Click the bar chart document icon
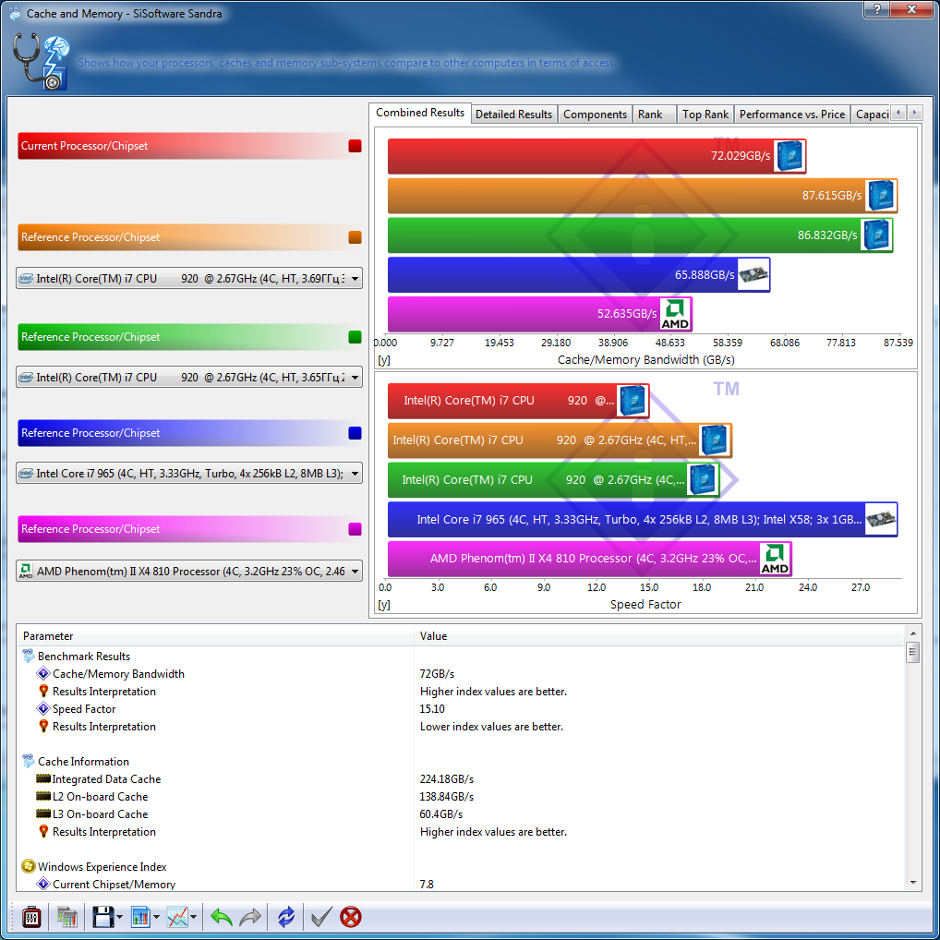The width and height of the screenshot is (940, 940). (141, 917)
